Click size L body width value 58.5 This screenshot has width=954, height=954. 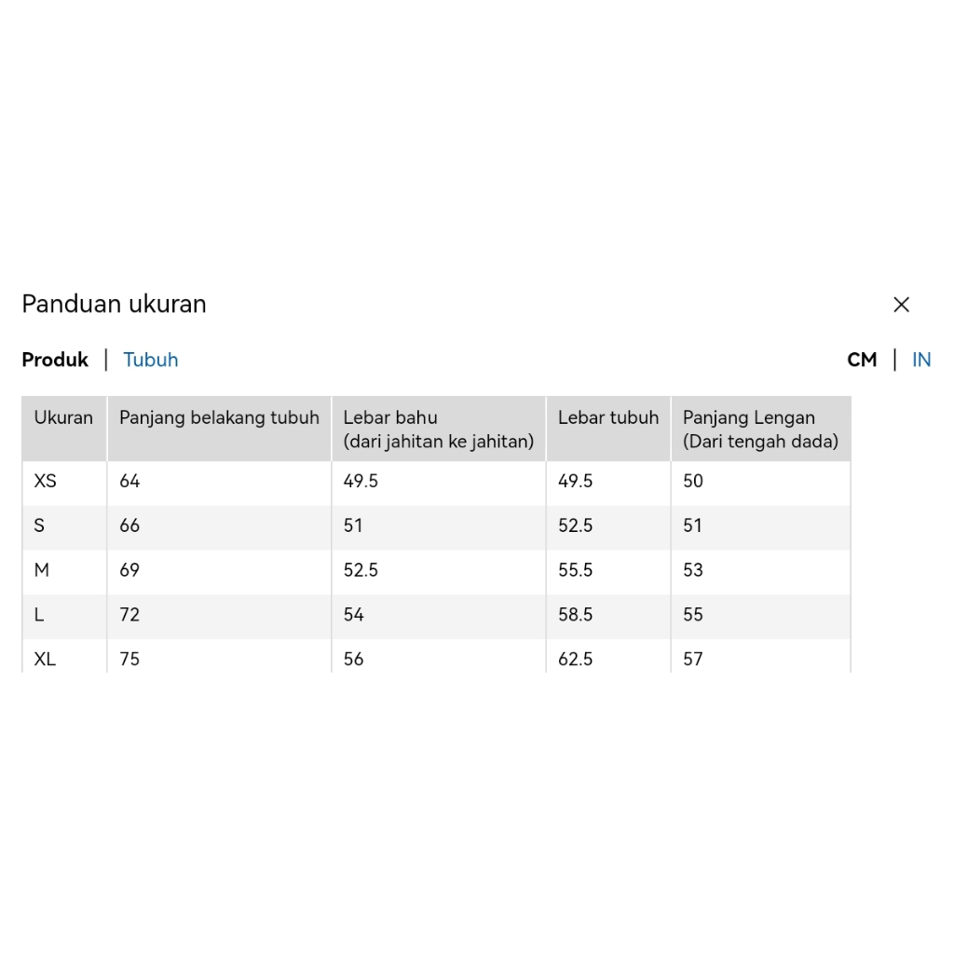(x=575, y=615)
